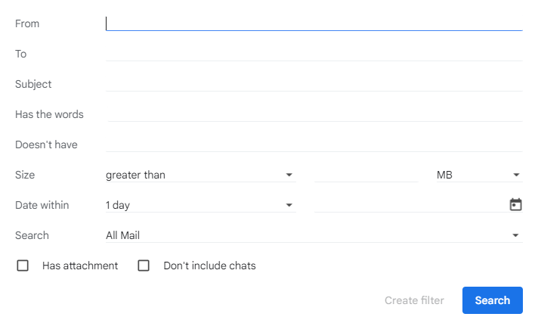
Task: Click the size number input field
Action: 366,175
